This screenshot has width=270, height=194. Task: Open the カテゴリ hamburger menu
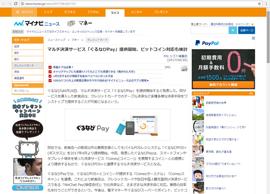click(x=24, y=12)
